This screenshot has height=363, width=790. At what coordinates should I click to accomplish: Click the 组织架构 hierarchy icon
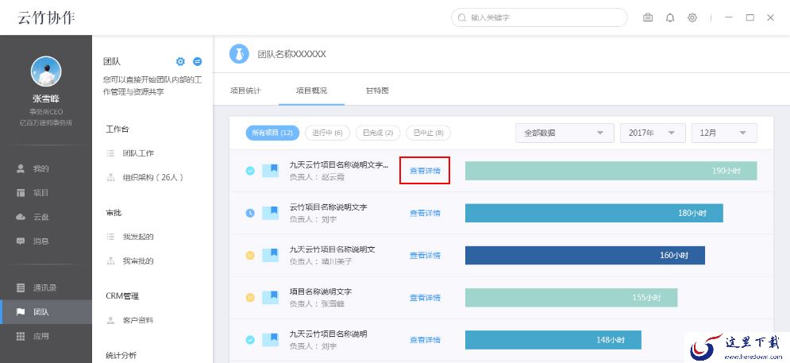[110, 177]
